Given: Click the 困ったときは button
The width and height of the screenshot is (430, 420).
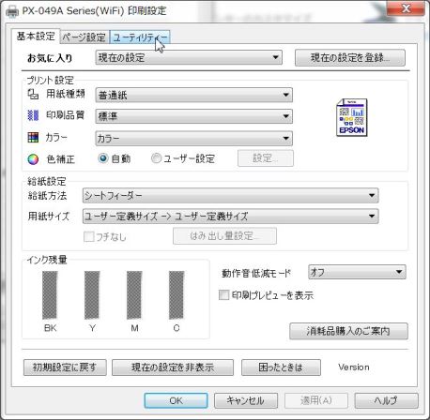Looking at the screenshot, I should tap(281, 367).
